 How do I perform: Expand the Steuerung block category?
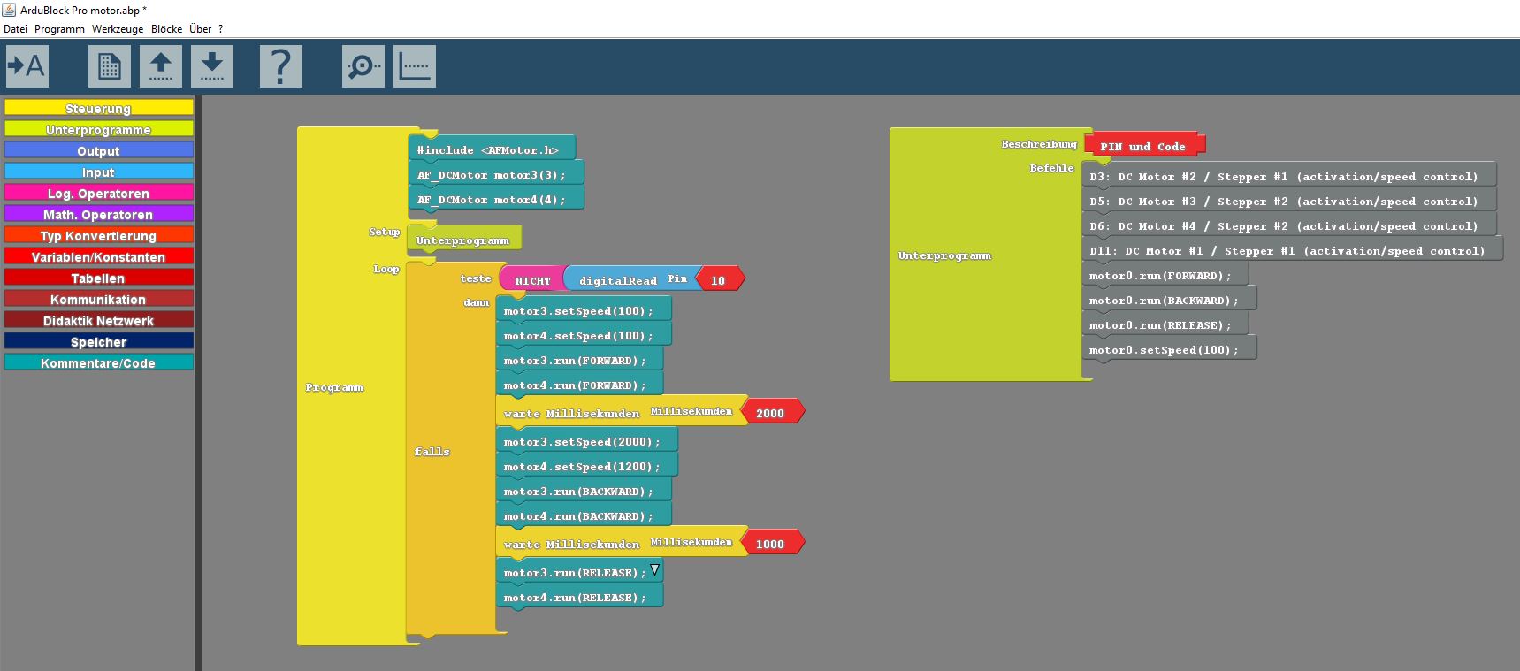pyautogui.click(x=98, y=108)
